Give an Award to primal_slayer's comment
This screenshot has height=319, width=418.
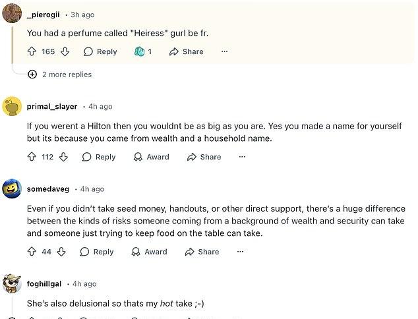click(x=151, y=157)
